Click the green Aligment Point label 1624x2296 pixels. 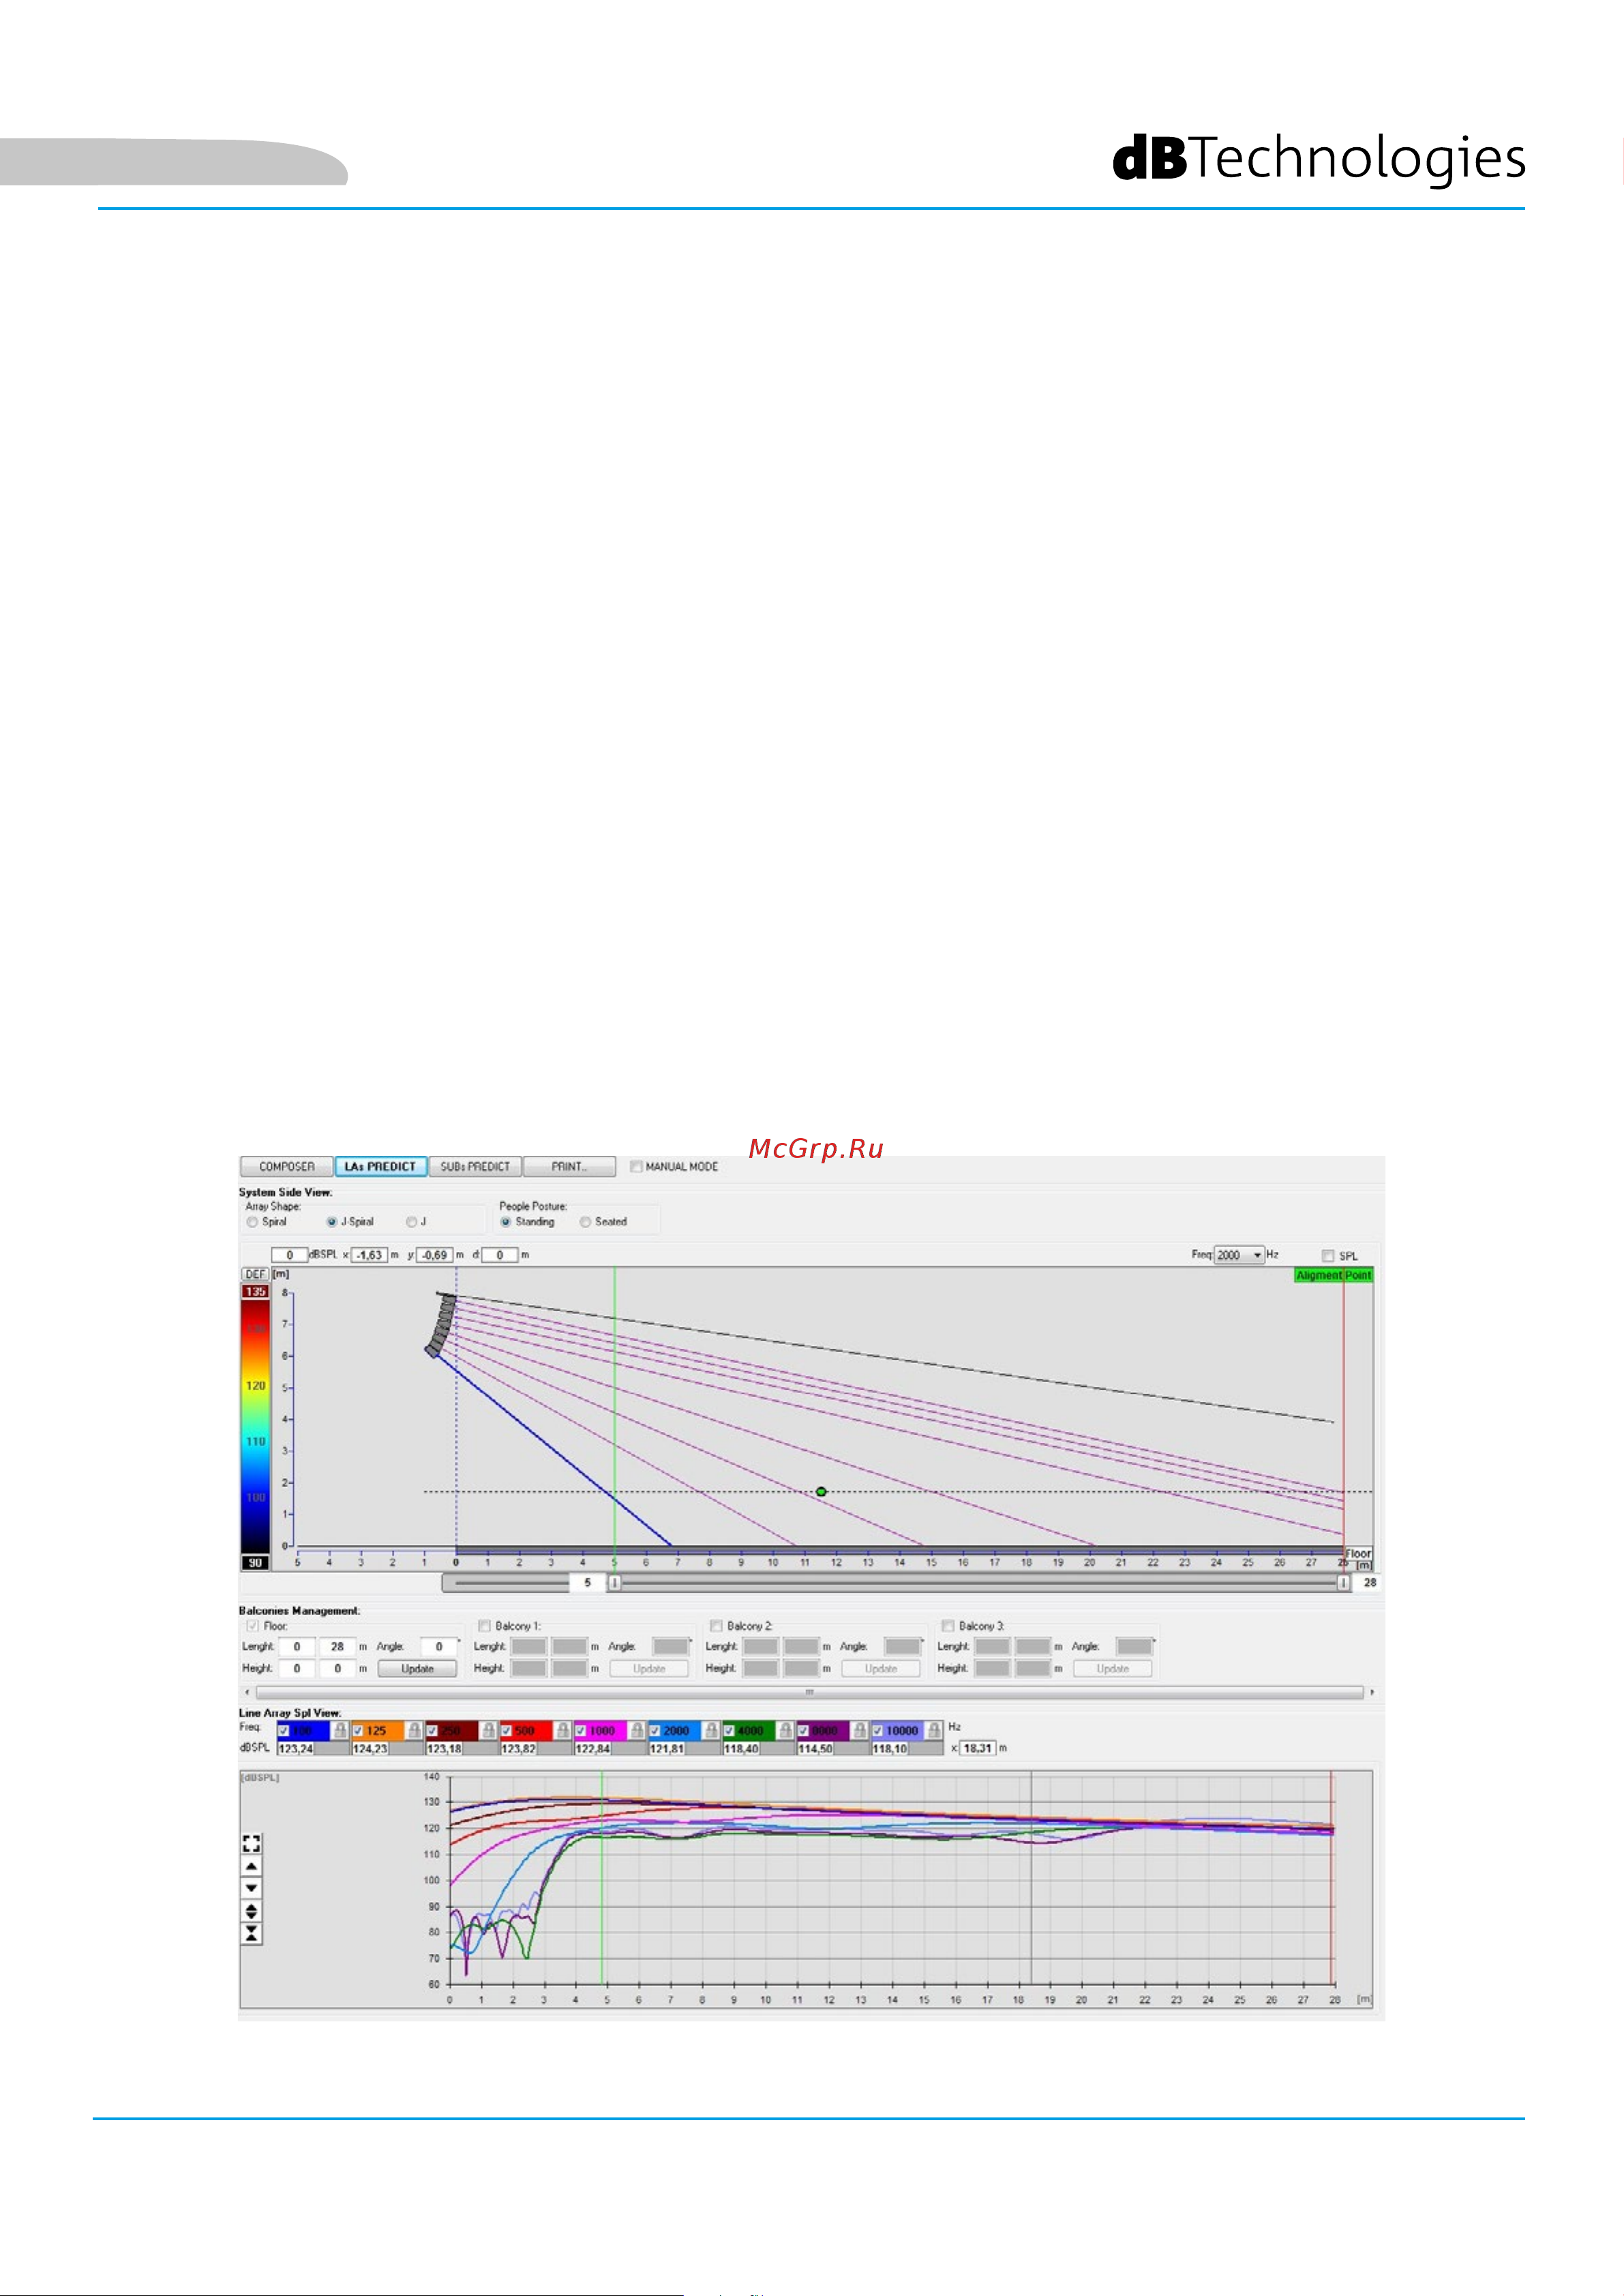pyautogui.click(x=1333, y=1275)
